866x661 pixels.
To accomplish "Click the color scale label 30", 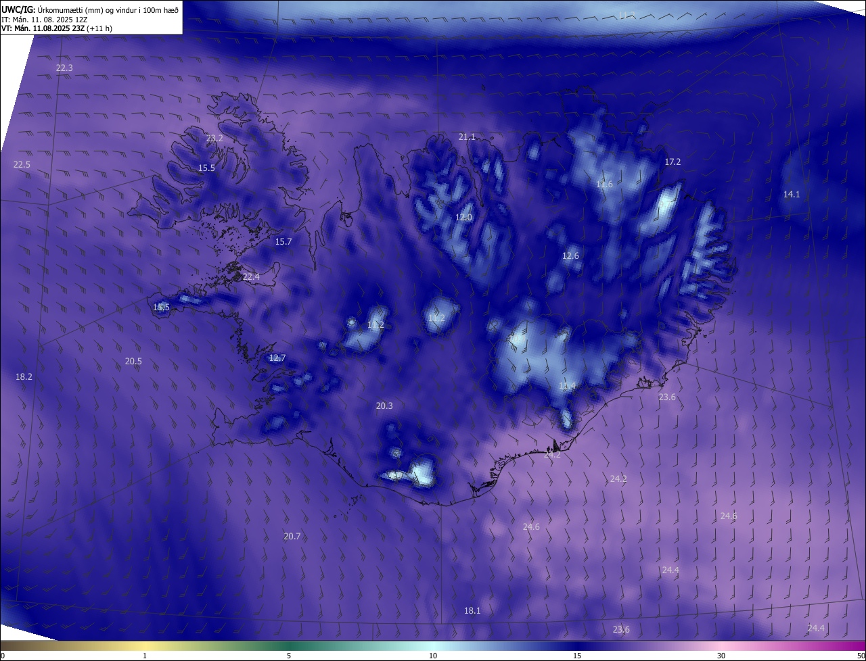I will (x=721, y=656).
